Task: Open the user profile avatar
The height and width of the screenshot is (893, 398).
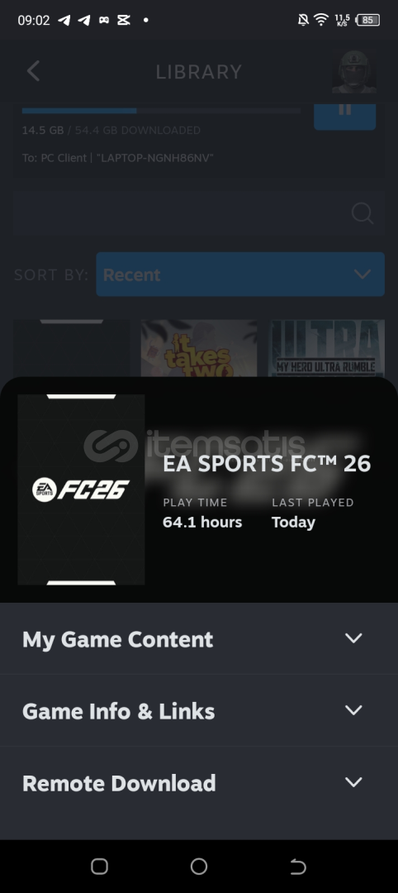Action: [354, 72]
